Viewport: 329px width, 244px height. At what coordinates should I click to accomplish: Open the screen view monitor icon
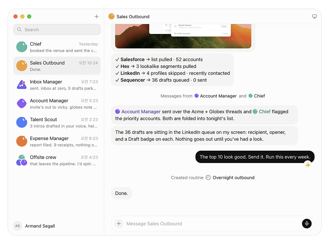click(314, 16)
